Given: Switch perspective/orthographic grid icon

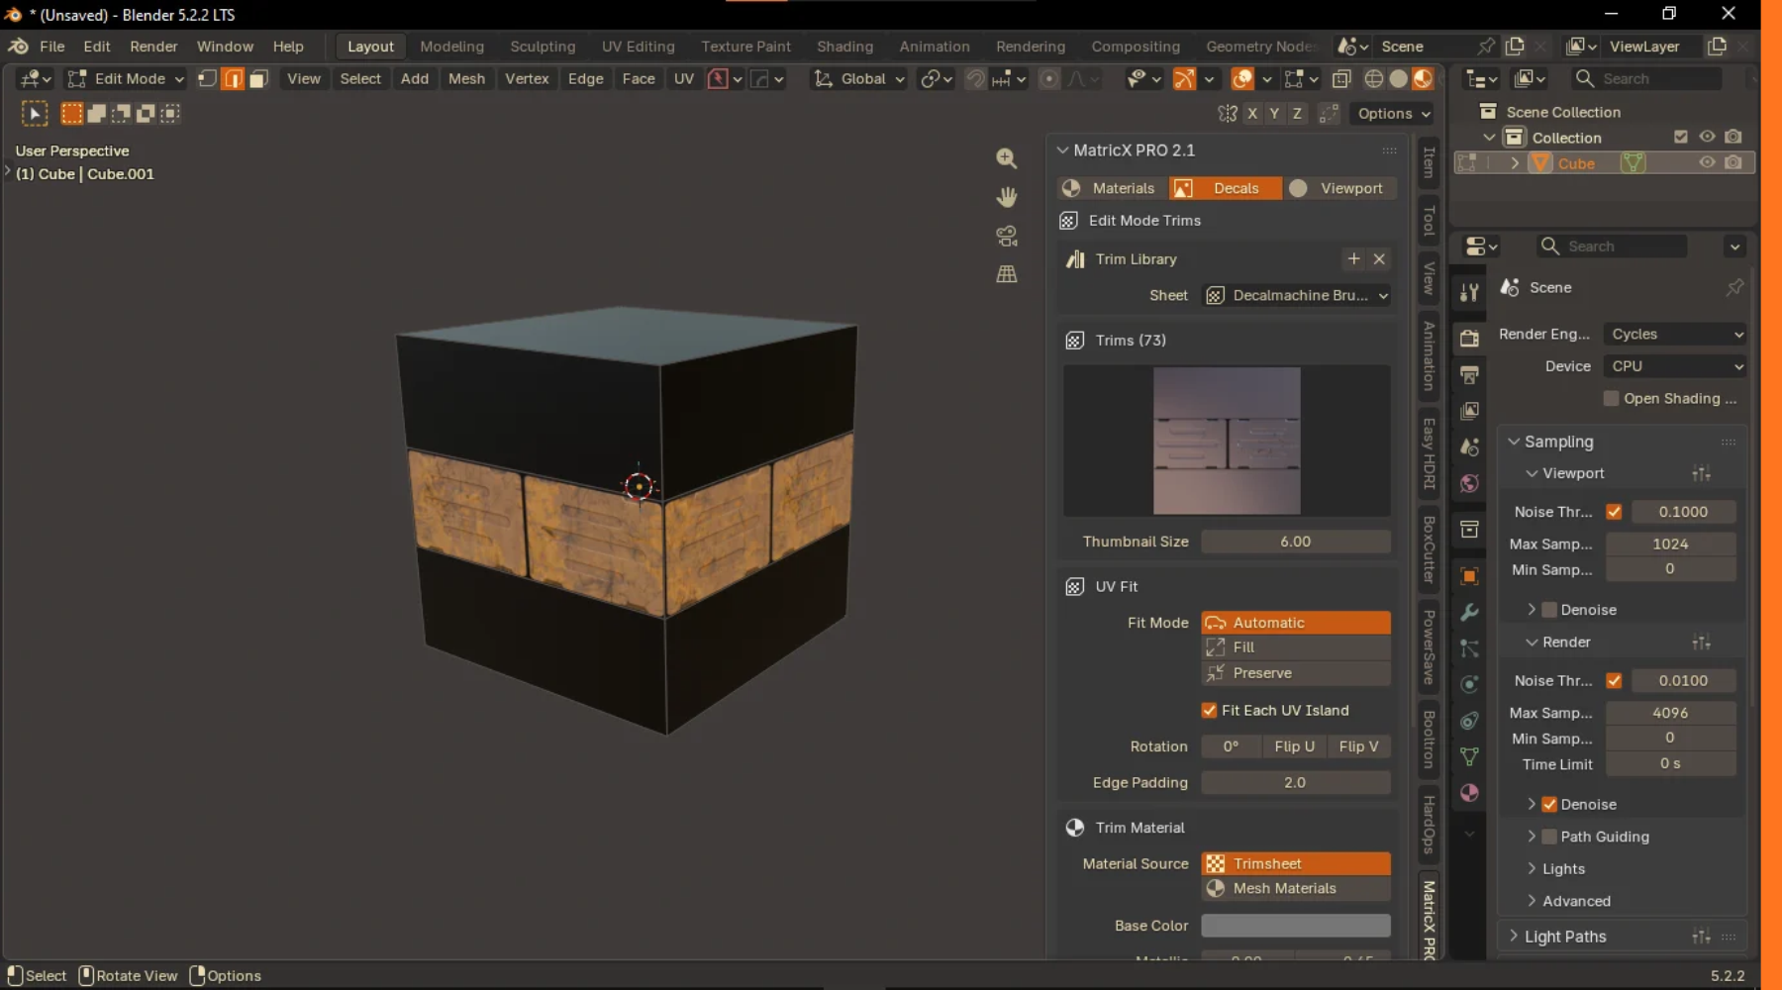Looking at the screenshot, I should click(x=1006, y=274).
